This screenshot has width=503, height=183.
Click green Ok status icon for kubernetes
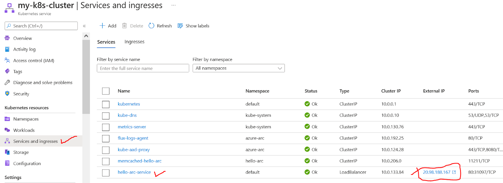pos(307,104)
